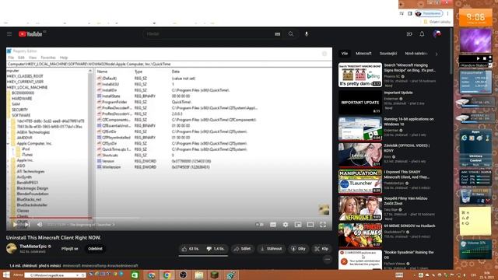Viewport: 498px width, 280px height.
Task: Open the taskbar address dropdown arrow
Action: pos(77,275)
